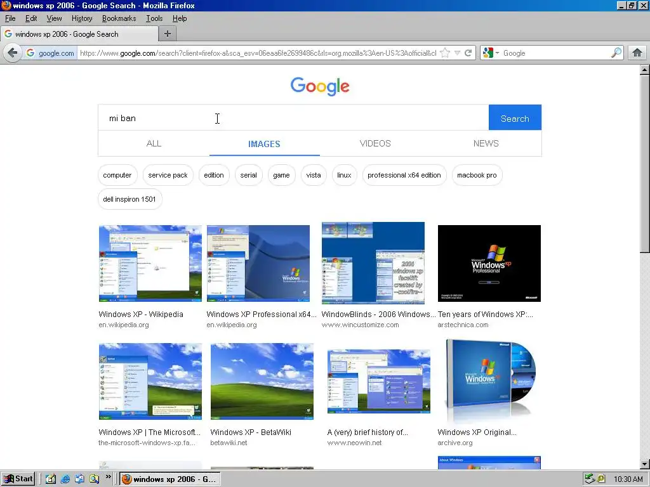The width and height of the screenshot is (650, 487).
Task: Open the Bookmarks menu
Action: (119, 18)
